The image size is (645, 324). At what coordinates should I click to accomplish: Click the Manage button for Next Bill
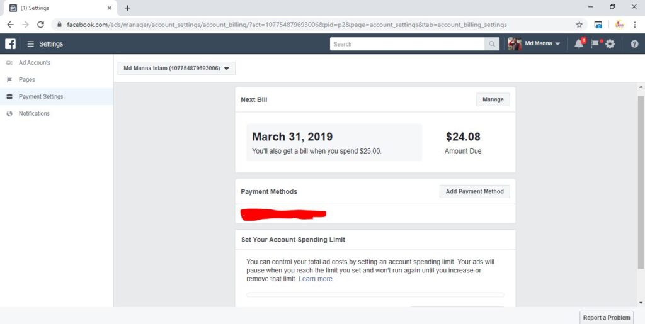coord(493,99)
